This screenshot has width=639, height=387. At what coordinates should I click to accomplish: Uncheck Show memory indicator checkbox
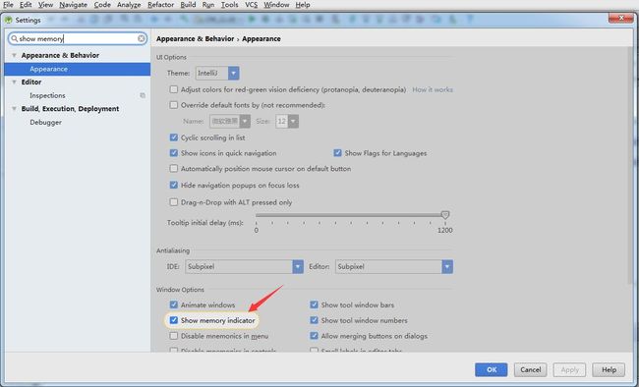[174, 320]
